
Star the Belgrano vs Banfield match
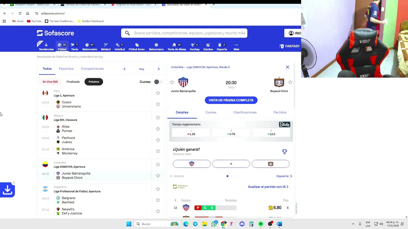pyautogui.click(x=158, y=200)
